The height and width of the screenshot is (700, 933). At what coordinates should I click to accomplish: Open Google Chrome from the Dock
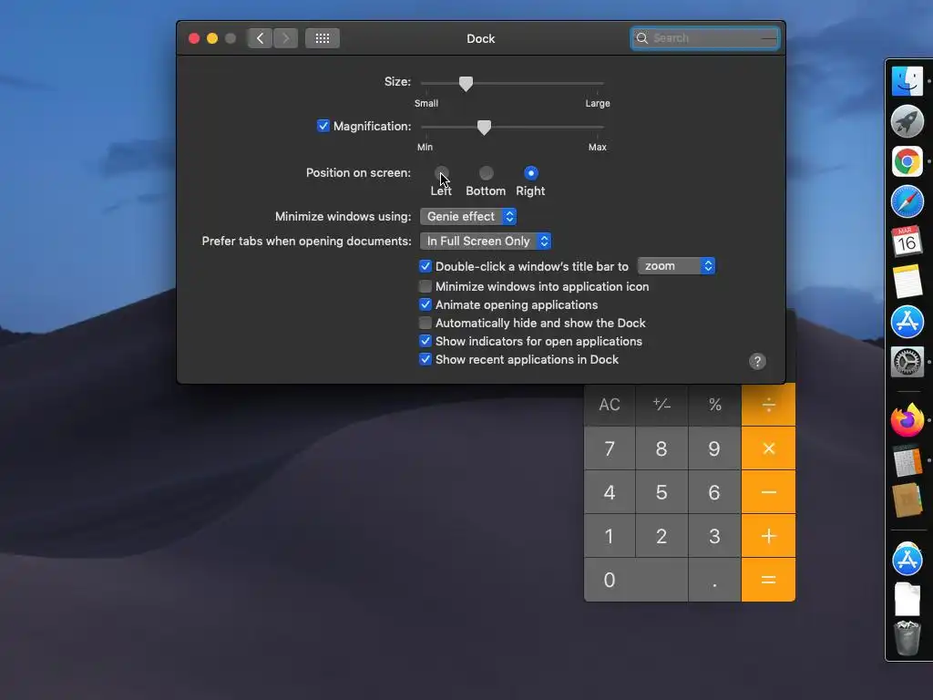pyautogui.click(x=907, y=161)
